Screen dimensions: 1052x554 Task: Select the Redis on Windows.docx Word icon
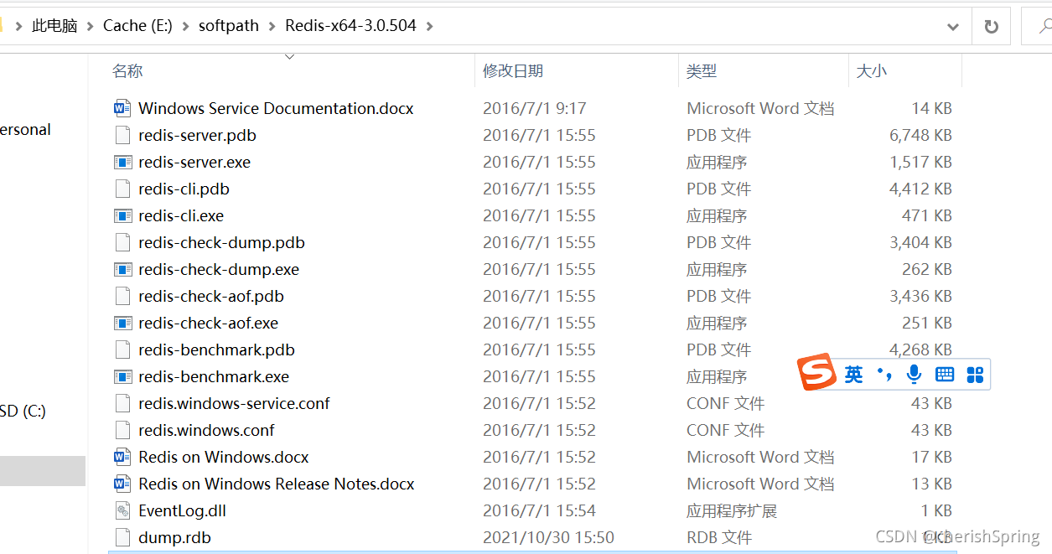(x=123, y=457)
